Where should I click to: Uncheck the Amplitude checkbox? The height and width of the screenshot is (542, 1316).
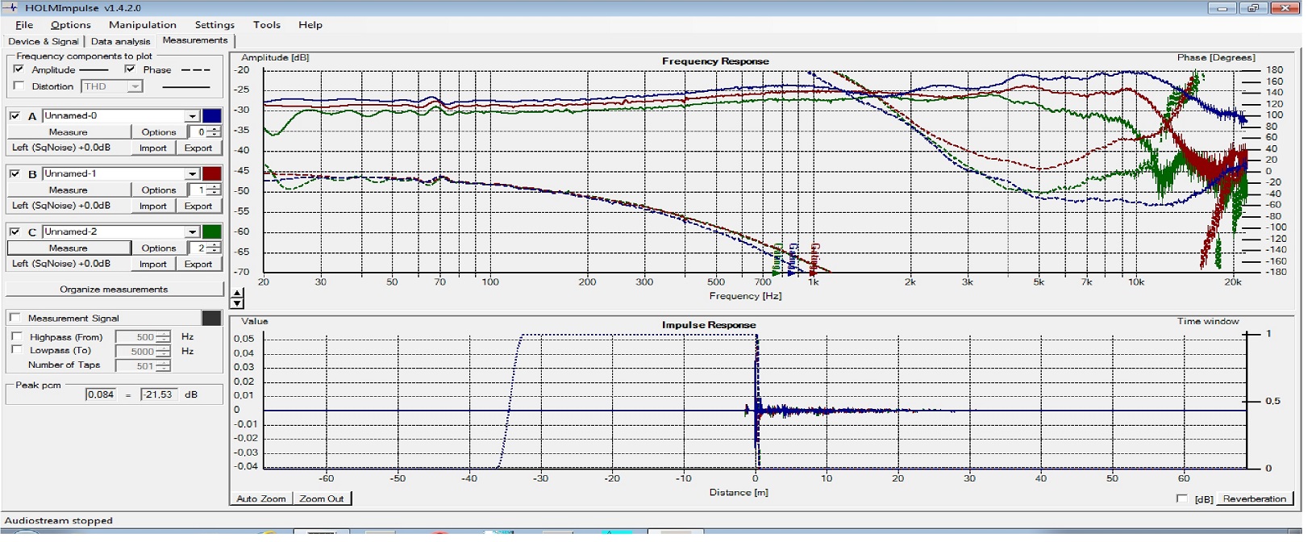click(x=19, y=69)
